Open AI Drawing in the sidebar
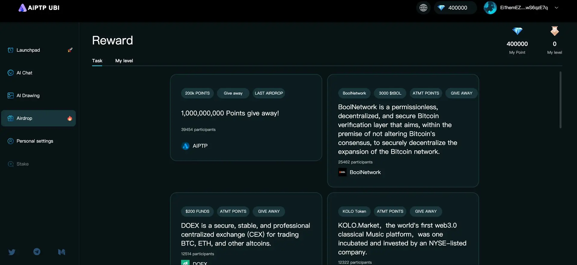Screen dimensions: 577x265 click(28, 96)
